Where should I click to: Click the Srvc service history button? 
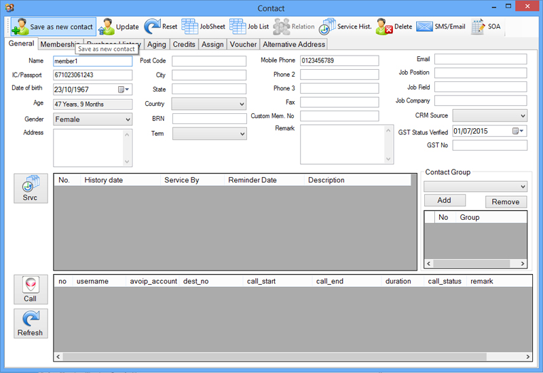tap(31, 189)
